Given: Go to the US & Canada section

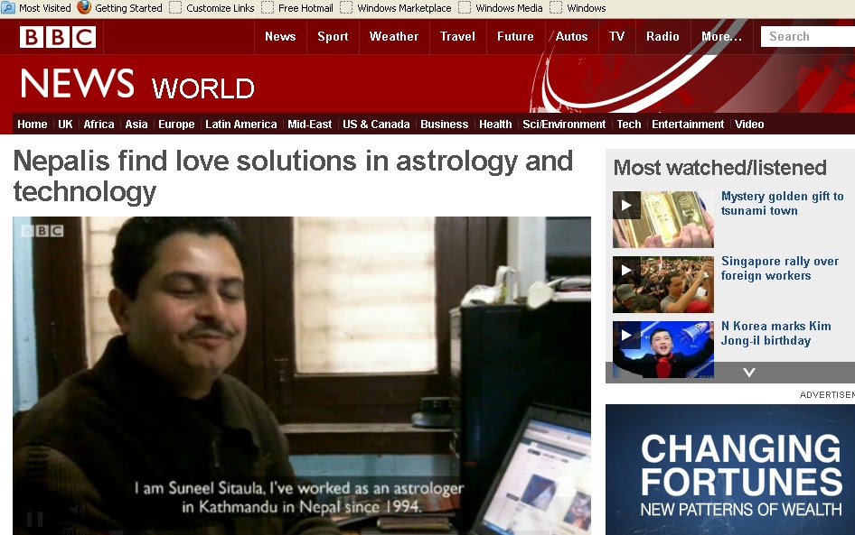Looking at the screenshot, I should pos(376,124).
